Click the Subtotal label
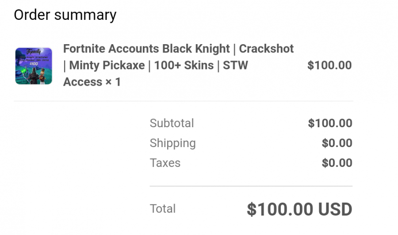Screen dimensions: 398x235 (x=172, y=123)
